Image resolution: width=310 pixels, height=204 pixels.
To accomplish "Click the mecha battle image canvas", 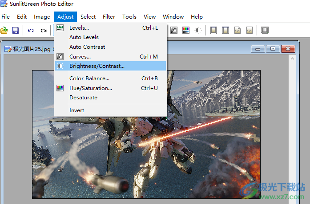I will tap(146, 134).
